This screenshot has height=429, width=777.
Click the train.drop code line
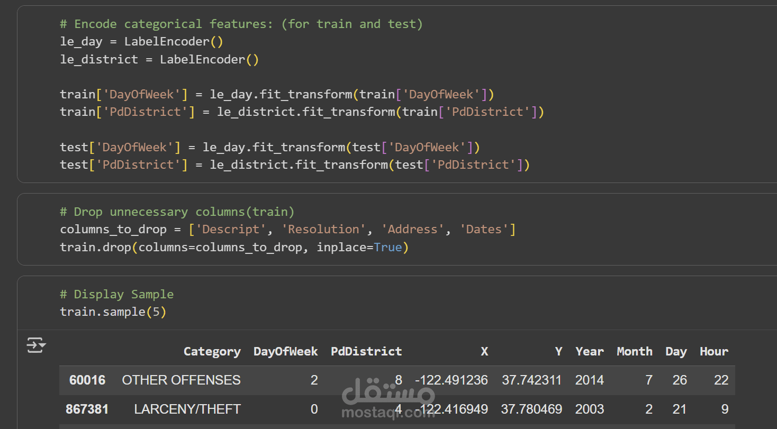(234, 248)
